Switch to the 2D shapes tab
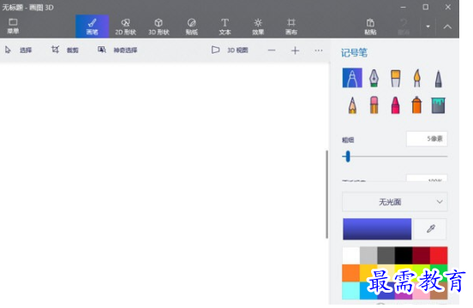The image size is (473, 308). 125,27
